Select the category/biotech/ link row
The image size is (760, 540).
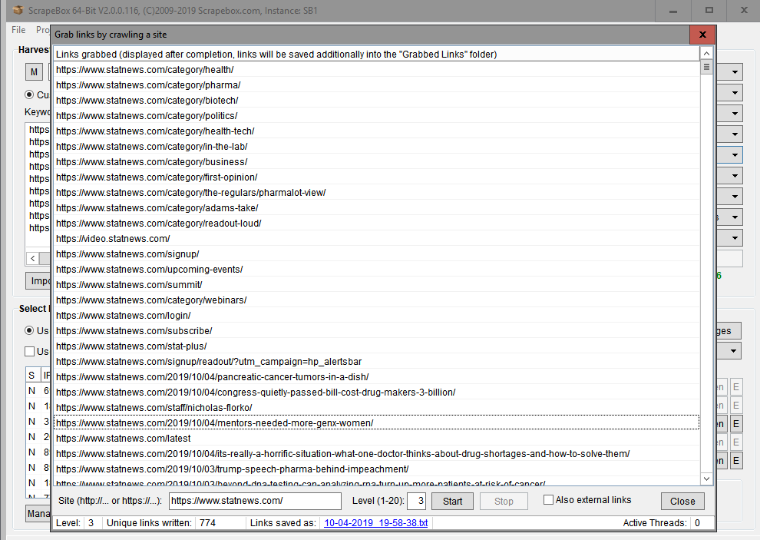[377, 101]
